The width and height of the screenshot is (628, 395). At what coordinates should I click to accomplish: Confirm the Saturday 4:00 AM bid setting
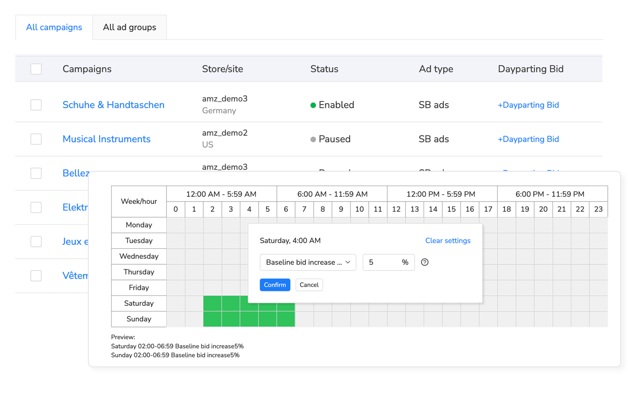click(x=275, y=285)
